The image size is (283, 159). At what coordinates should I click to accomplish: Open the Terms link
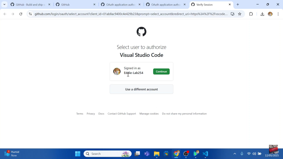pyautogui.click(x=80, y=113)
